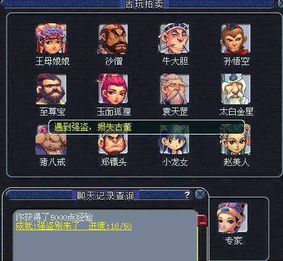Pick the 牛大胆 character avatar
Image resolution: width=283 pixels, height=261 pixels.
174,39
